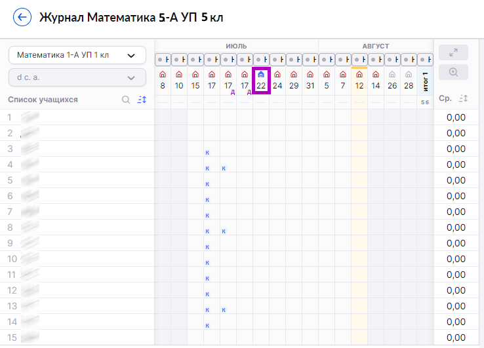Open homework icon above July 24

point(277,74)
